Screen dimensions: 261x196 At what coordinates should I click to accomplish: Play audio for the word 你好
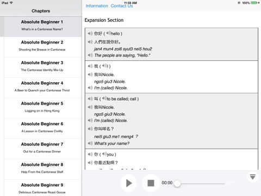click(90, 33)
